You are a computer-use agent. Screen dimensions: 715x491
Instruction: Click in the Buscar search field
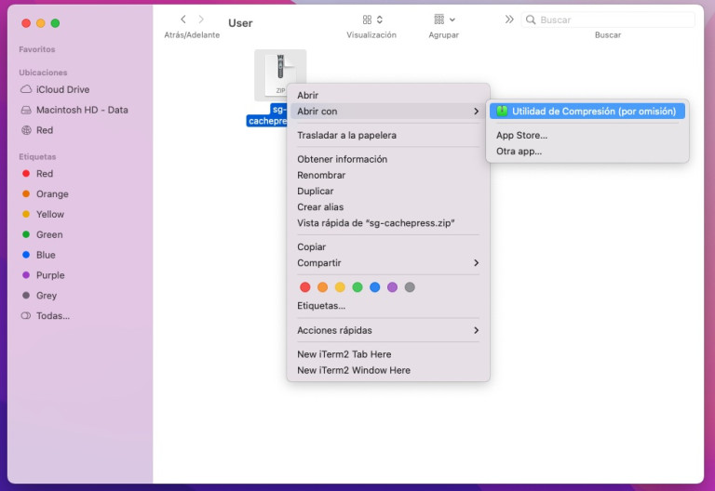[608, 20]
